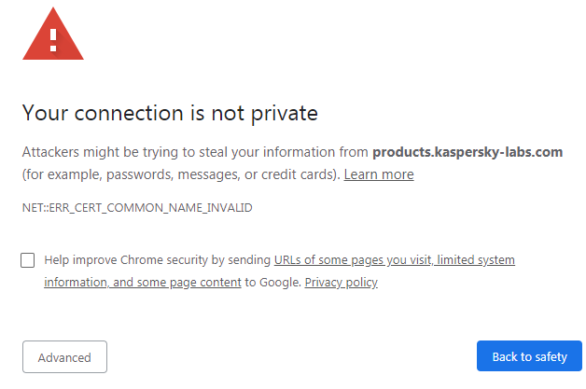Enable the Help improve Chrome security checkbox
The width and height of the screenshot is (586, 389).
pos(28,260)
